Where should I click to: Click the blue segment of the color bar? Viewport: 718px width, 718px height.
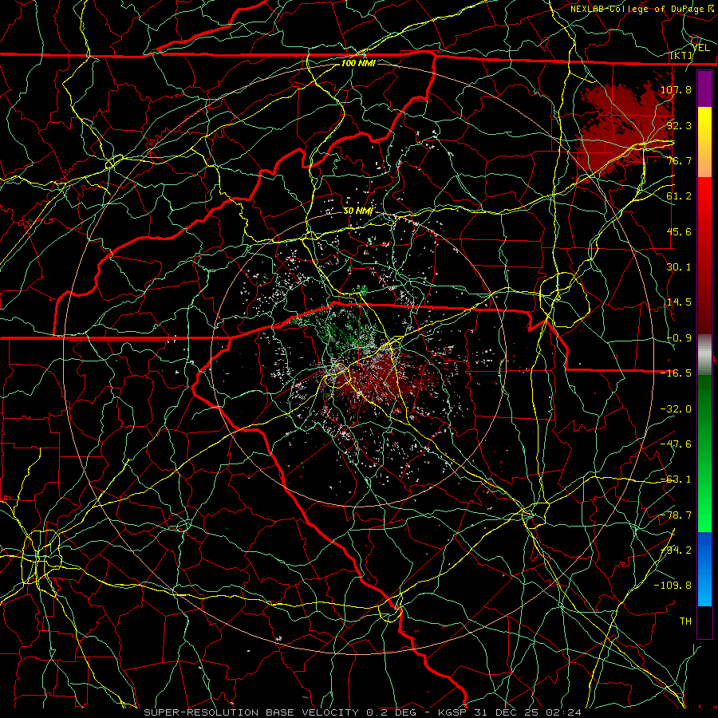704,569
